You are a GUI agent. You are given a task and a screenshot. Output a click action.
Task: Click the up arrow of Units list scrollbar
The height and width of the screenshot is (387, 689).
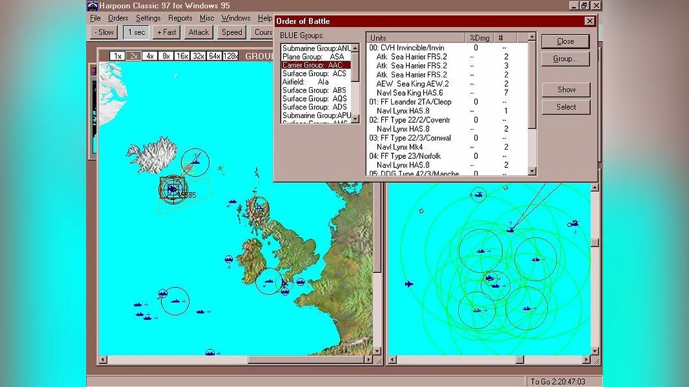click(532, 37)
